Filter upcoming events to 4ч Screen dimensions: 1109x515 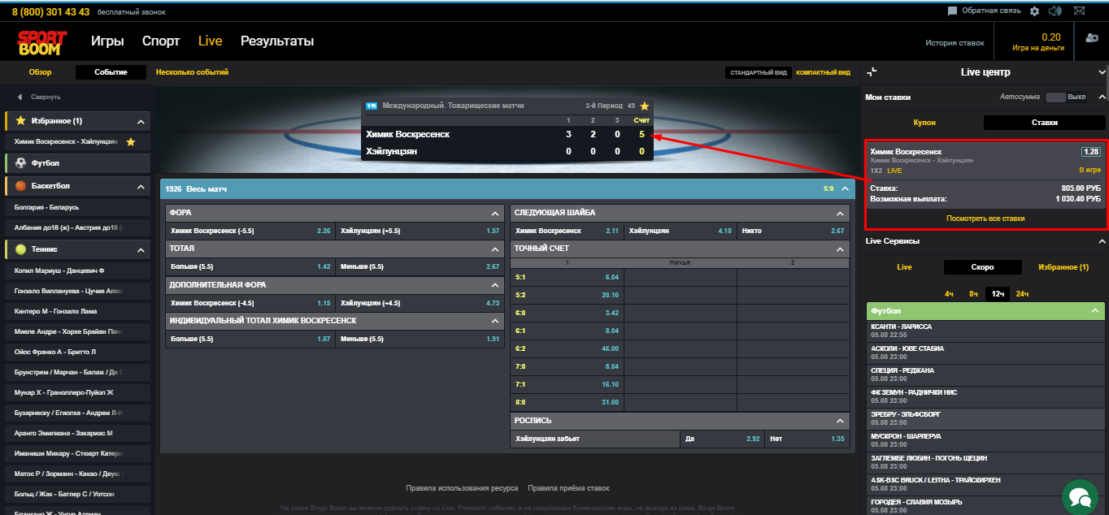949,294
